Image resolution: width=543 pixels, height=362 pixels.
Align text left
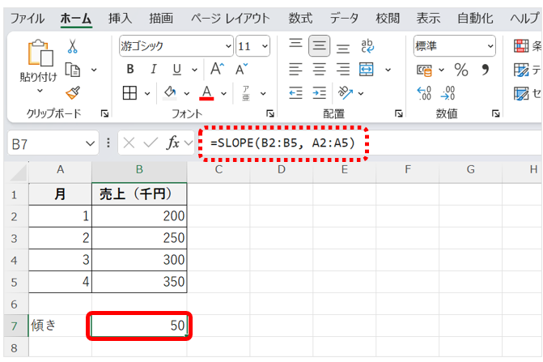295,70
